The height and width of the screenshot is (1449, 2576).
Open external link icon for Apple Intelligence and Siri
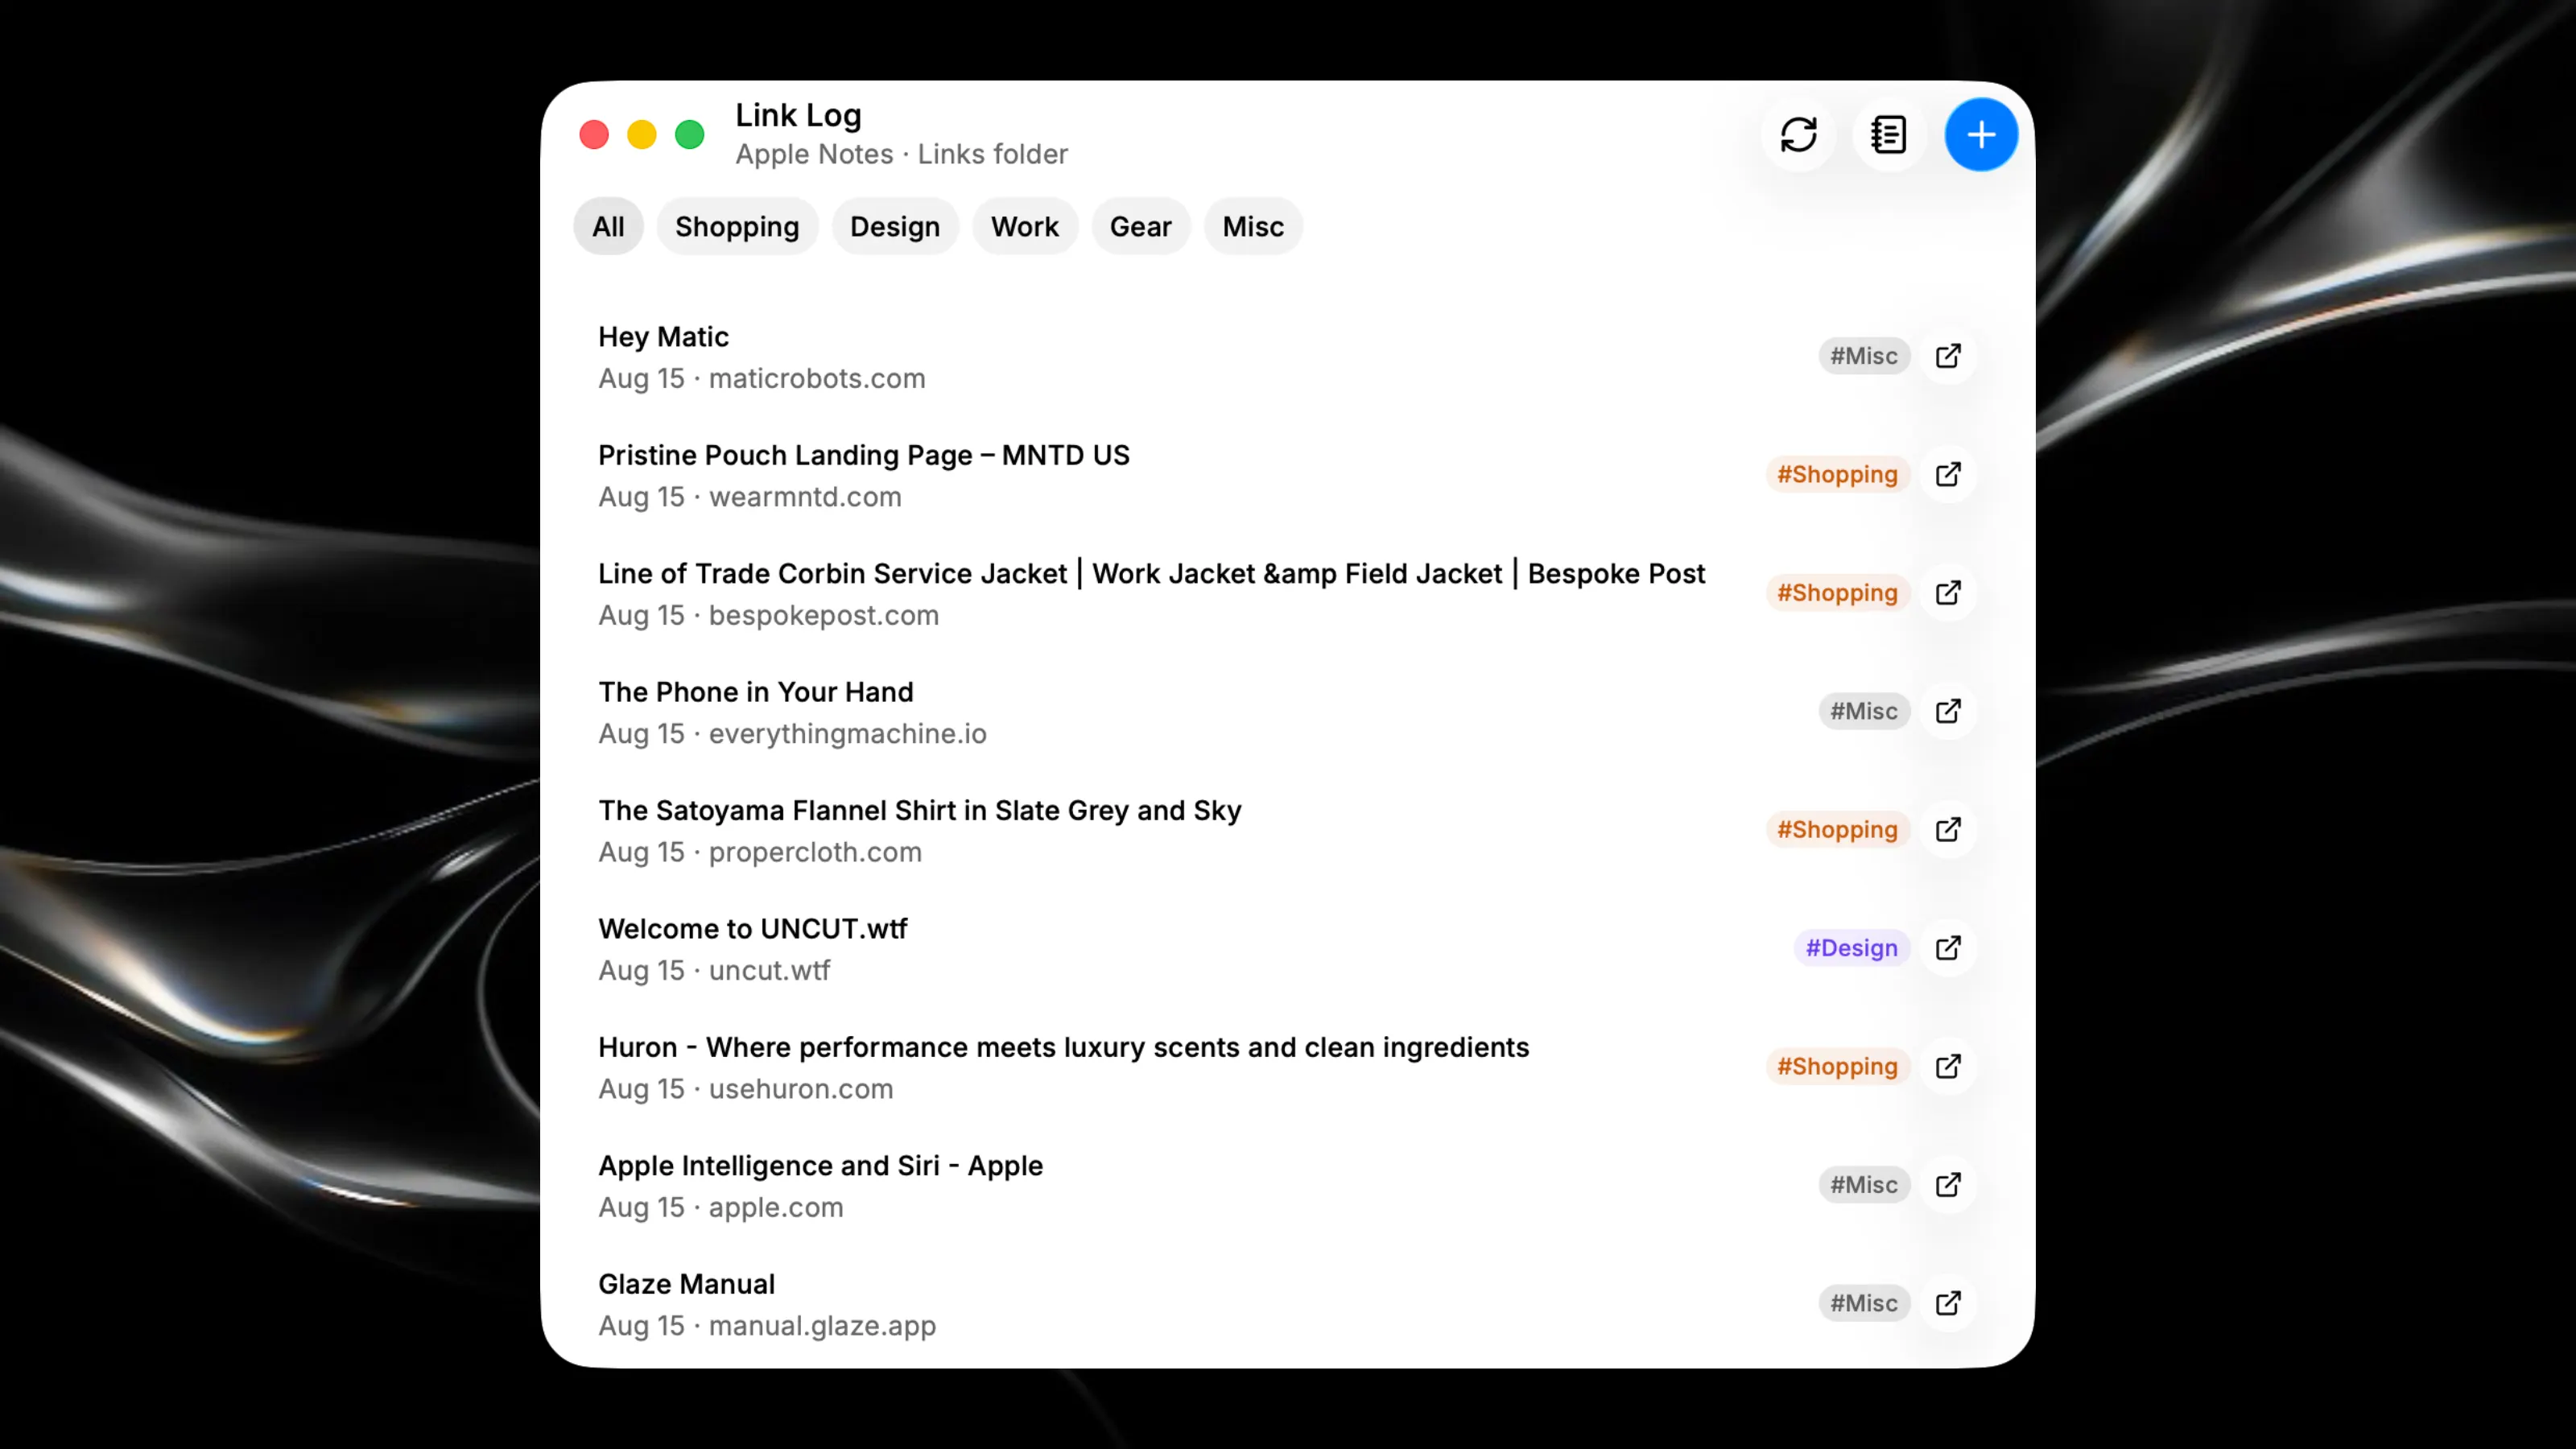tap(1948, 1185)
